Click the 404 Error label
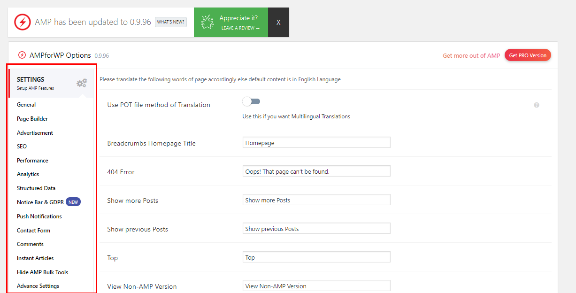The width and height of the screenshot is (576, 293). pos(121,172)
